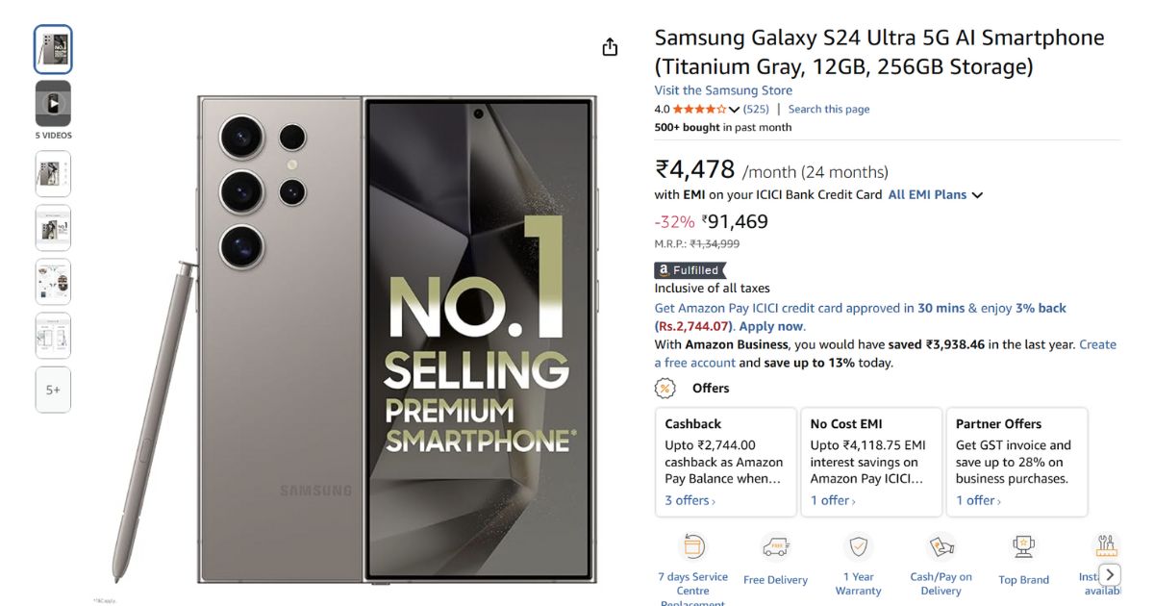Play the product videos thumbnail
Viewport: 1154px width, 606px height.
pyautogui.click(x=53, y=103)
